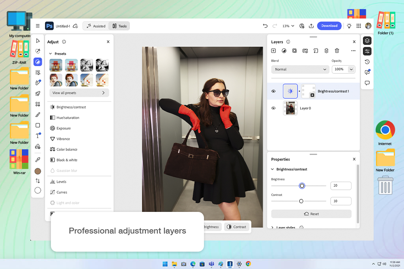
Task: Delete the selected layer with trash icon
Action: [x=337, y=51]
